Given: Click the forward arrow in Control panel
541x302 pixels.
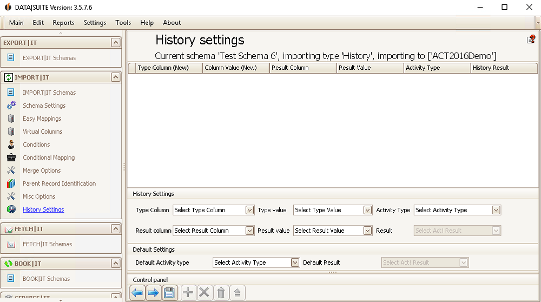Looking at the screenshot, I should click(153, 293).
